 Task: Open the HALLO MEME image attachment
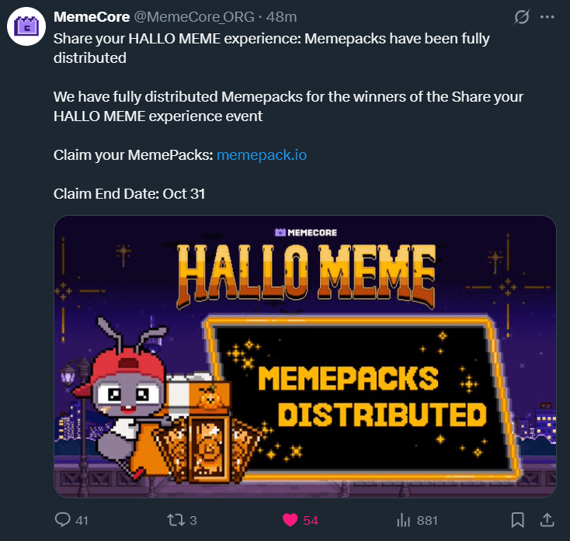[x=305, y=356]
